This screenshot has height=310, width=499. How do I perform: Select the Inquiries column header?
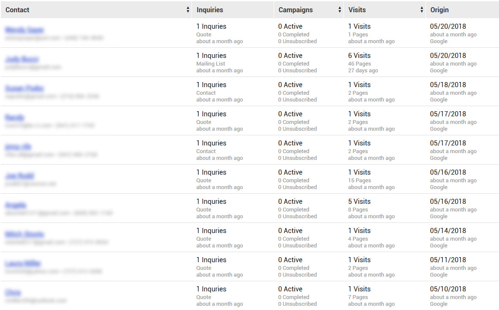pos(210,10)
